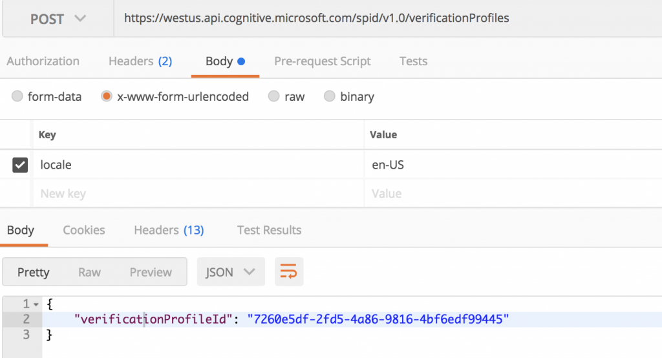Click the New key input field
The height and width of the screenshot is (358, 662).
pyautogui.click(x=194, y=193)
